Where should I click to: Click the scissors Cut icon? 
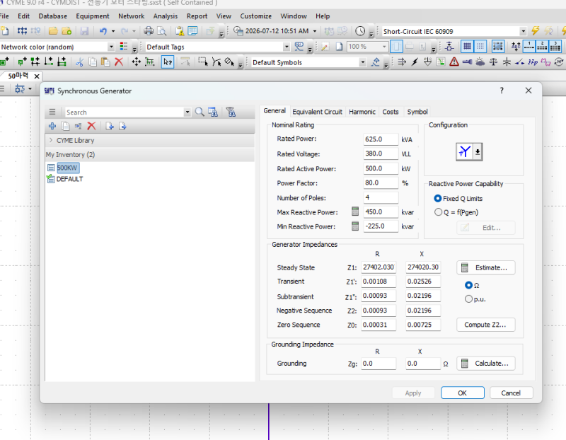coord(79,62)
